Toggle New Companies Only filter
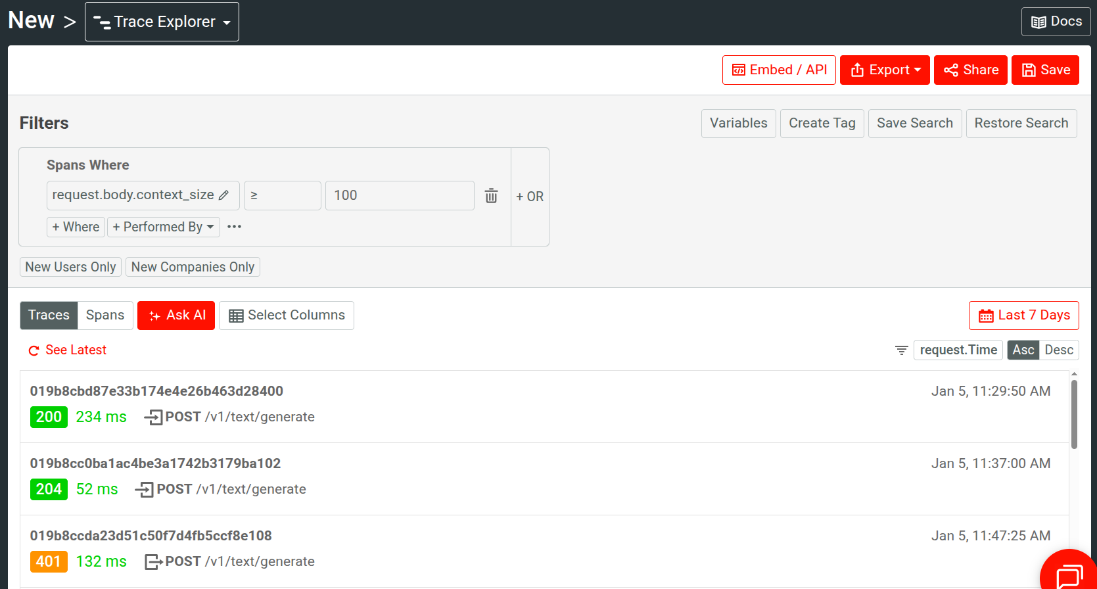Viewport: 1097px width, 589px height. click(193, 267)
